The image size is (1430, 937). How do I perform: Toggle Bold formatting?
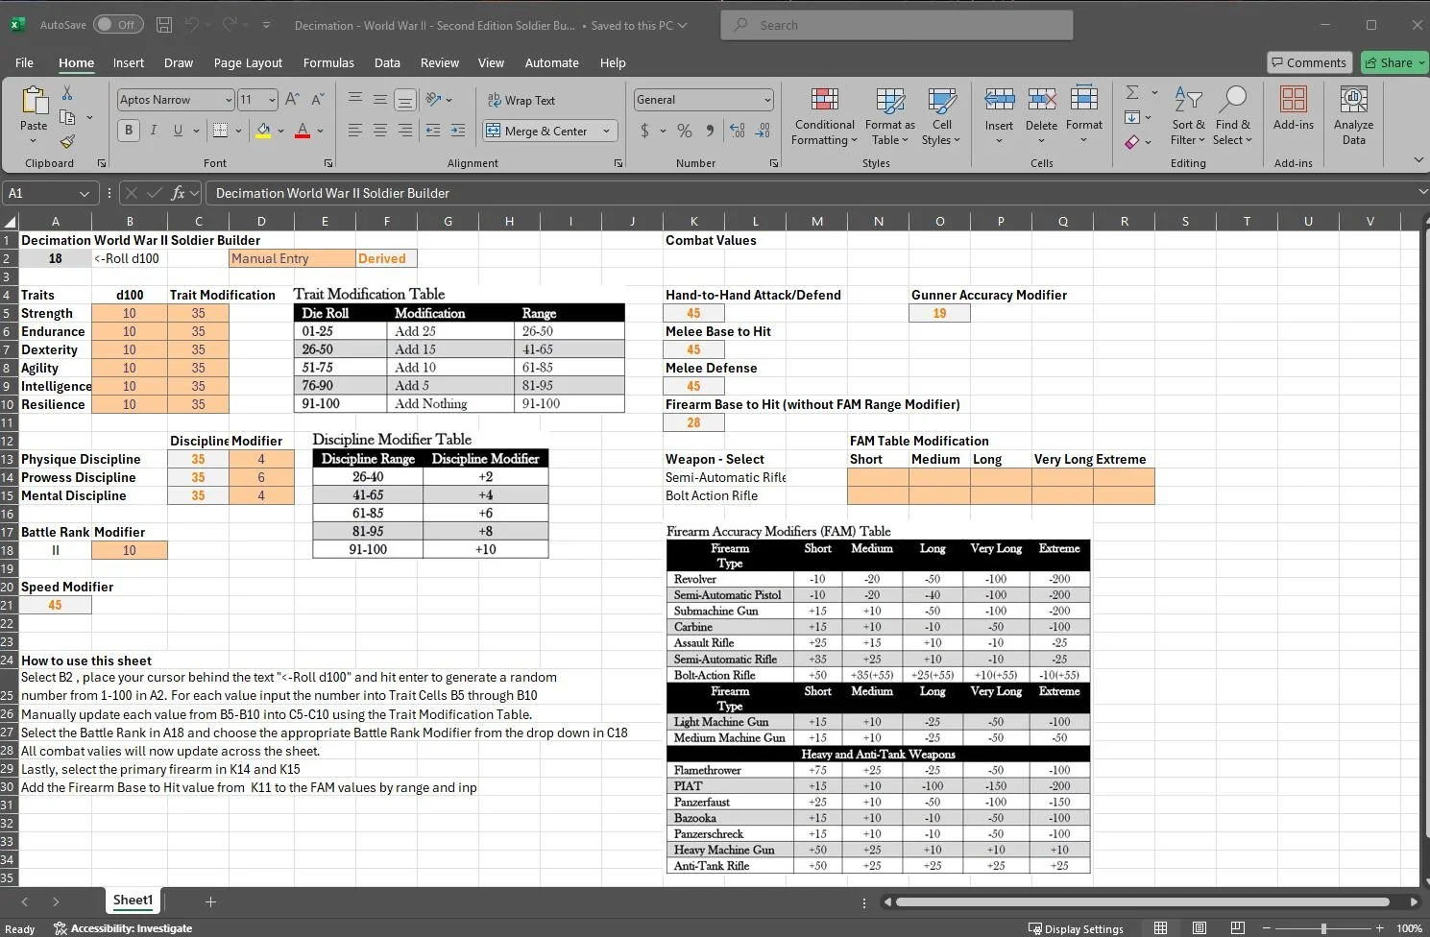129,131
